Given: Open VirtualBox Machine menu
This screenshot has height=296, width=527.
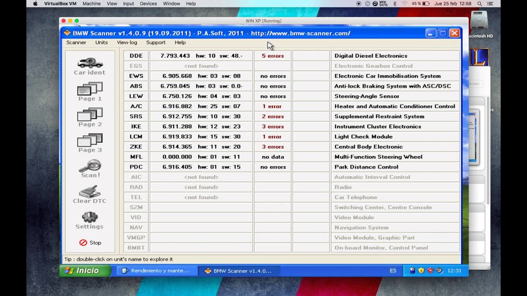Looking at the screenshot, I should tap(91, 4).
